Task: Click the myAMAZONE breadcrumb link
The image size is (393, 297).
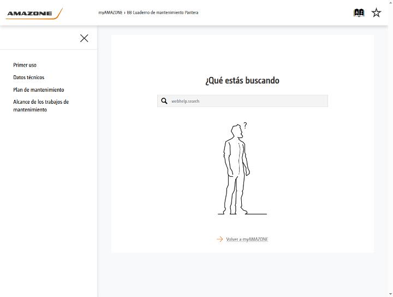Action: point(110,13)
